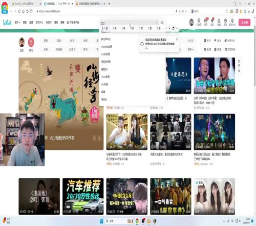Click the 换一换 refresh recommendations button
Screen dimensions: 256x226
(239, 66)
